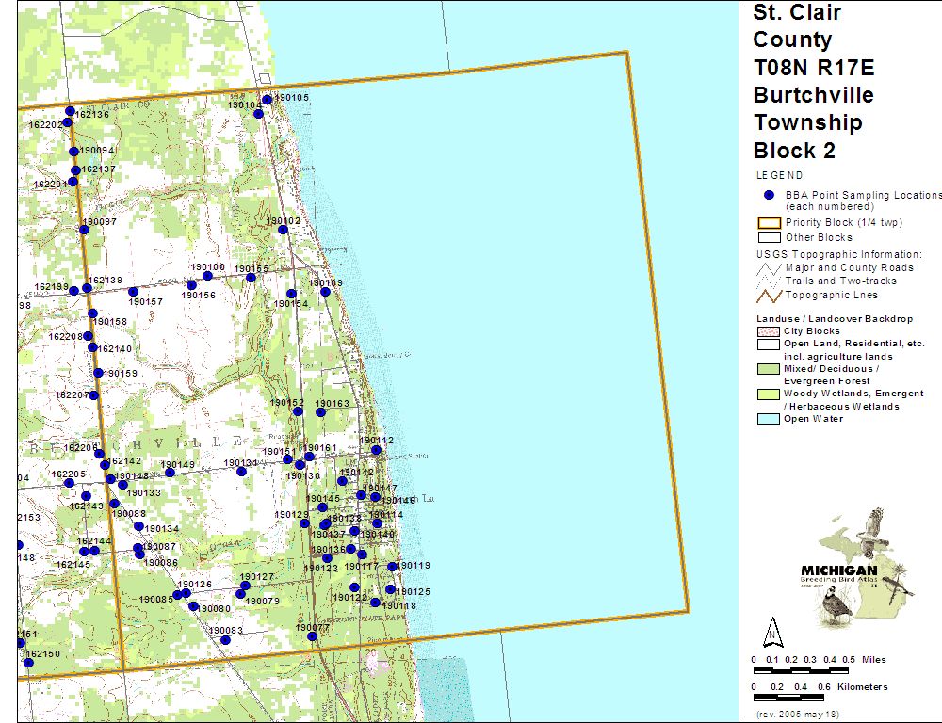Select the point marker labeled 190119
This screenshot has width=942, height=723.
pyautogui.click(x=392, y=567)
